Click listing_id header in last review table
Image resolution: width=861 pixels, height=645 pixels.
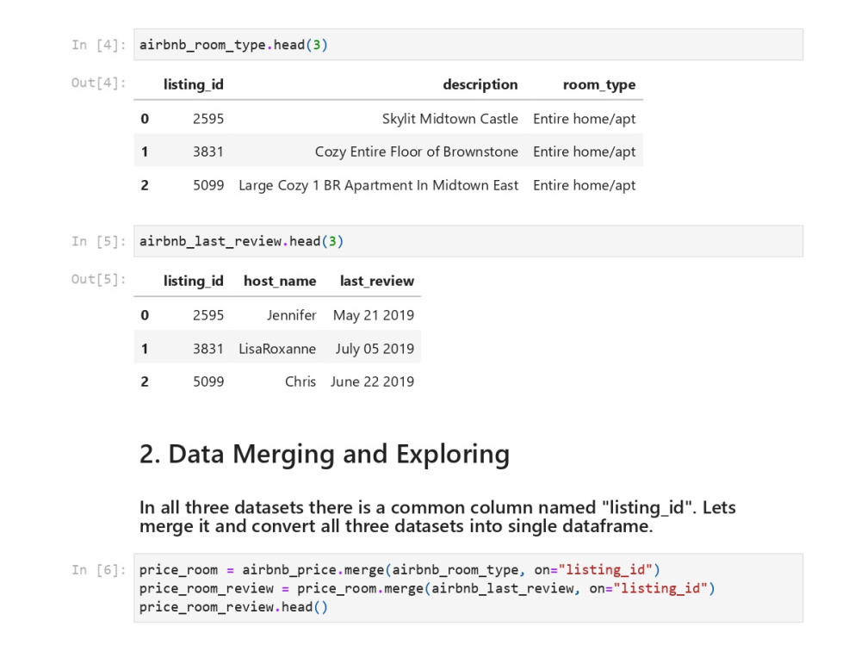point(193,282)
